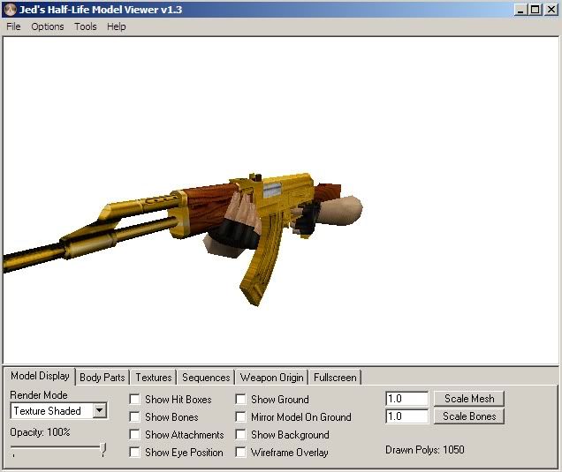Enable Wireframe Overlay checkbox
The image size is (562, 472).
240,452
